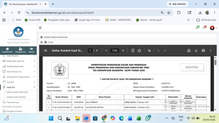This screenshot has height=123, width=219.
Task: Zoom in the PDF document
Action: coord(123,51)
